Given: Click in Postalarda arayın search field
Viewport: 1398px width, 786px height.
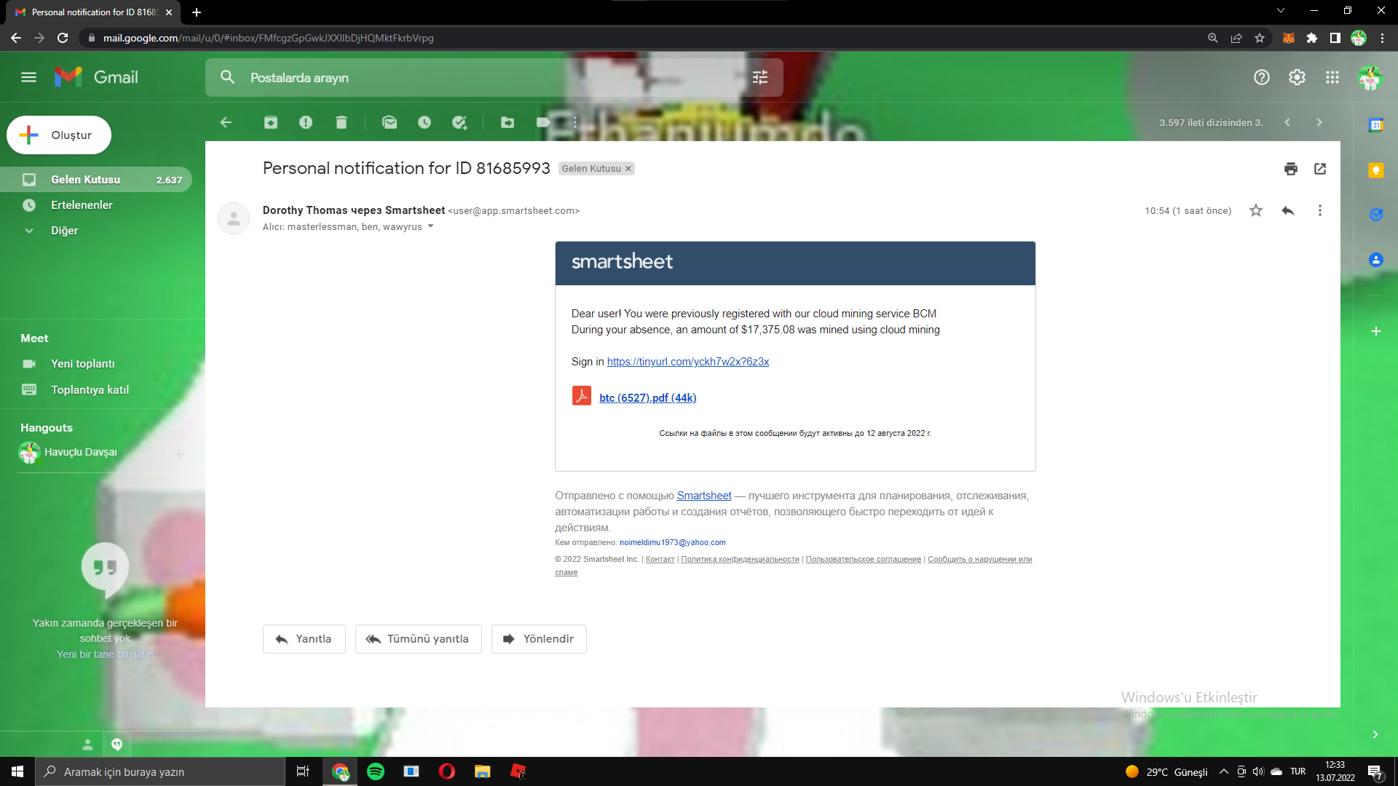Looking at the screenshot, I should (x=437, y=77).
